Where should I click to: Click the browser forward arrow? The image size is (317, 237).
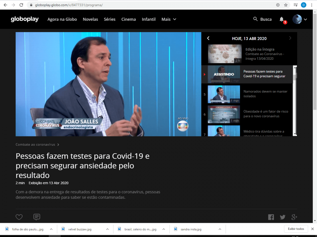pos(13,5)
